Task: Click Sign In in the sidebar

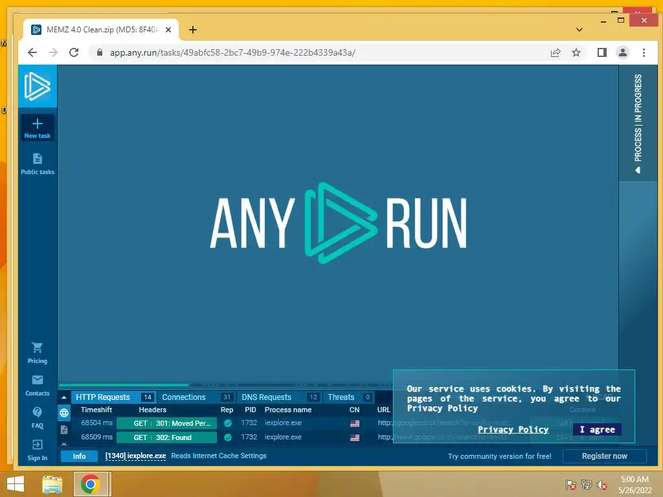Action: (37, 450)
